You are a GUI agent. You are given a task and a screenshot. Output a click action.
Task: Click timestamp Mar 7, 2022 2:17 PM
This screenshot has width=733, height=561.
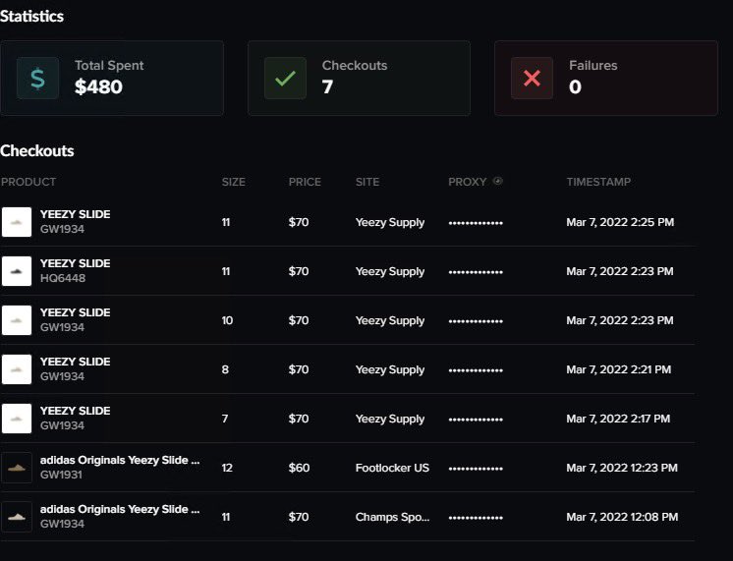618,419
